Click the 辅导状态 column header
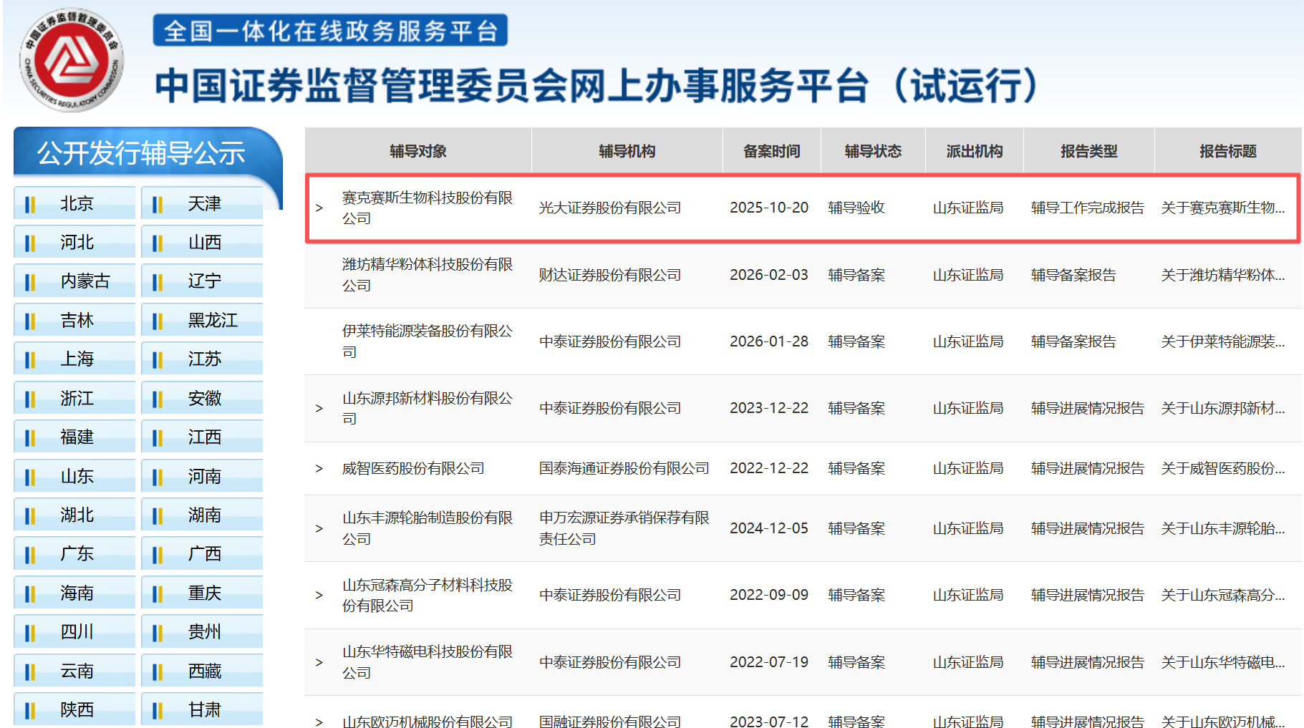This screenshot has width=1304, height=728. 872,151
